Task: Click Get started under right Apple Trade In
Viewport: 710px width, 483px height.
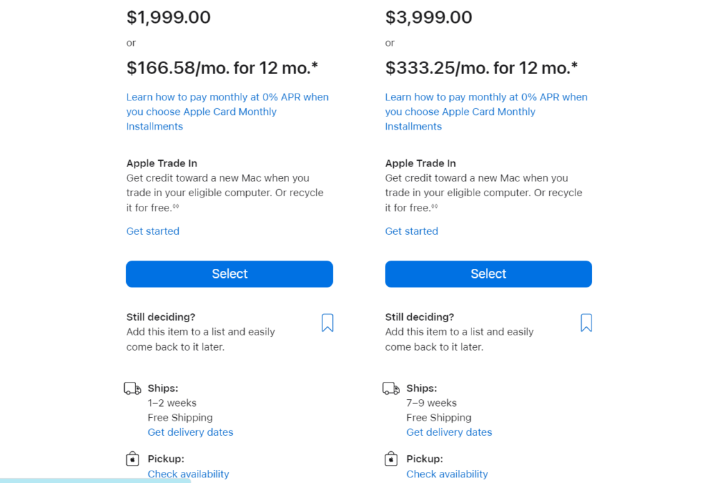Action: (x=412, y=231)
